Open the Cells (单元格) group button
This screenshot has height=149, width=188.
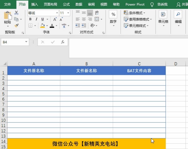[163, 18]
